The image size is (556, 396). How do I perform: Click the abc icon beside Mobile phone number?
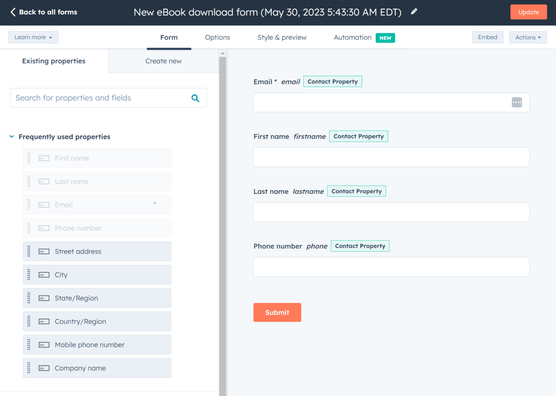43,345
